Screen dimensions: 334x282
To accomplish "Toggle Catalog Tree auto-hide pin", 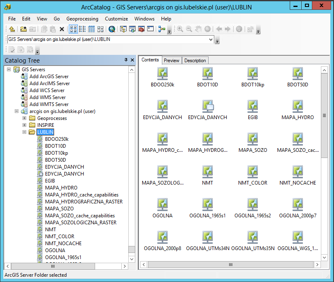I will click(x=126, y=60).
